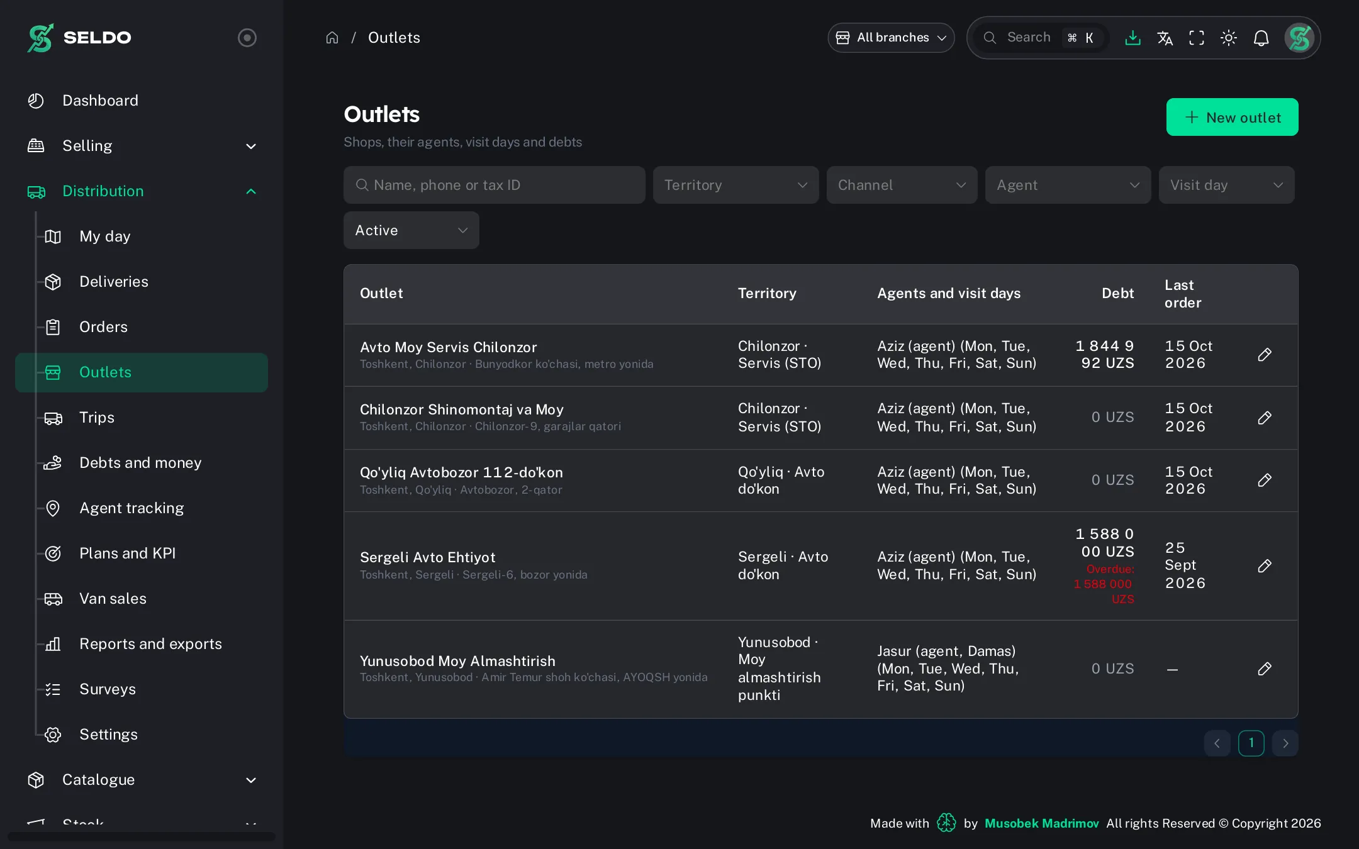Open the Channel filter dropdown
The width and height of the screenshot is (1359, 849).
[902, 185]
